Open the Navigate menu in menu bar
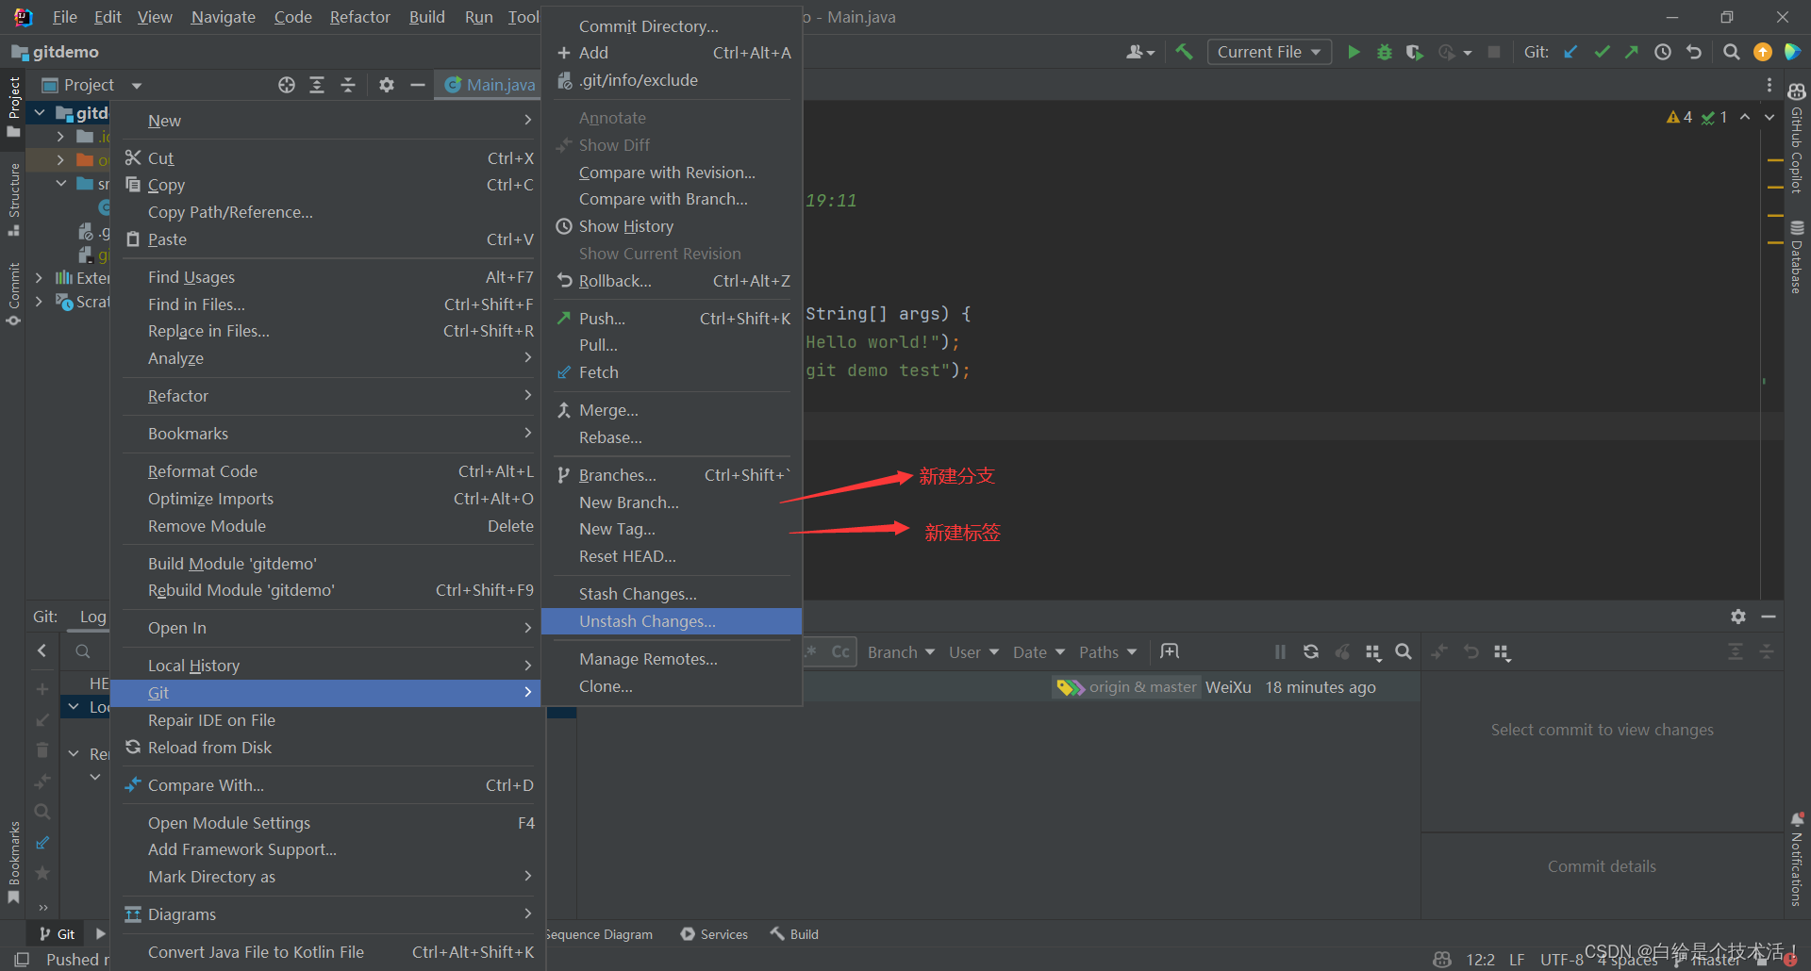Image resolution: width=1811 pixels, height=971 pixels. (223, 17)
